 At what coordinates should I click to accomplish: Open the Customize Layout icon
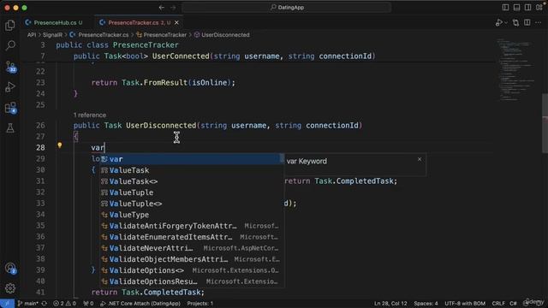[539, 8]
